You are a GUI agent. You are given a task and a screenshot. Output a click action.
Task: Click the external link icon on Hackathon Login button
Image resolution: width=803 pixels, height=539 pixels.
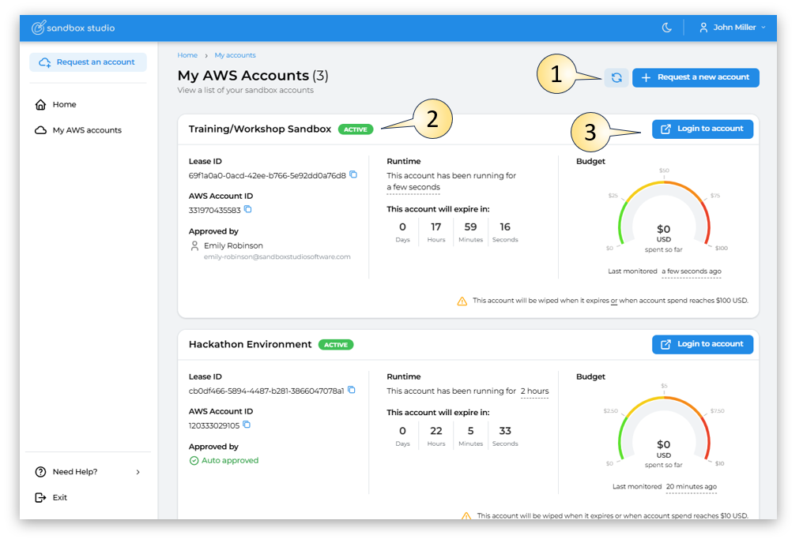(665, 345)
